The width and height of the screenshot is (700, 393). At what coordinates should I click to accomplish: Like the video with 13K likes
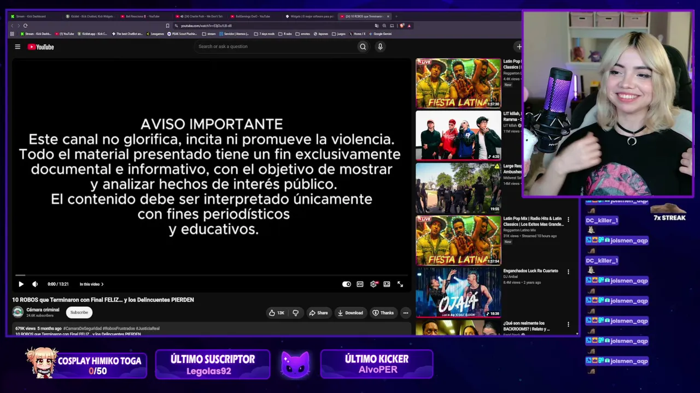(x=277, y=313)
